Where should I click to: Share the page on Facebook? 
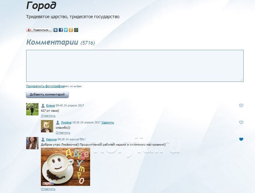61,30
